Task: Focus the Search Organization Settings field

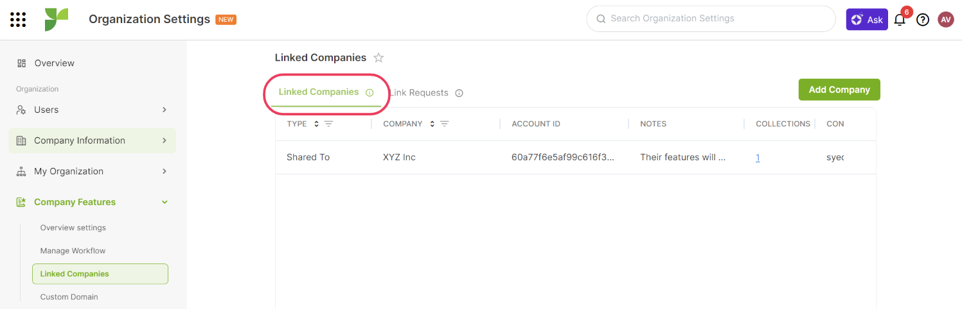Action: click(x=711, y=19)
